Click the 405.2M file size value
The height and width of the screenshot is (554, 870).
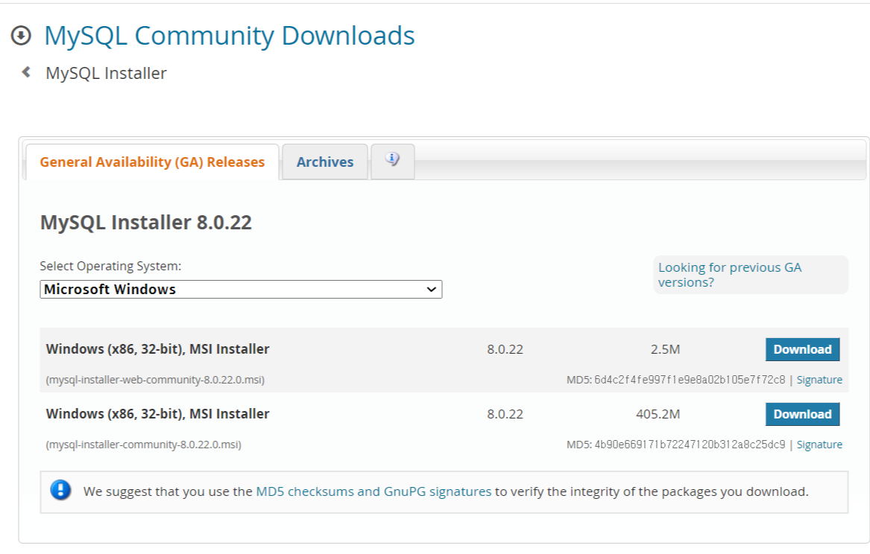click(658, 415)
